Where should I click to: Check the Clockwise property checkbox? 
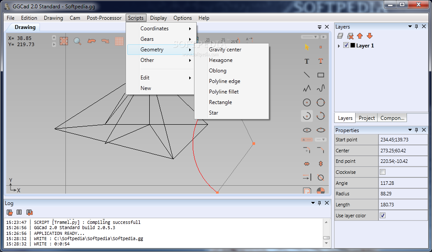(x=382, y=172)
